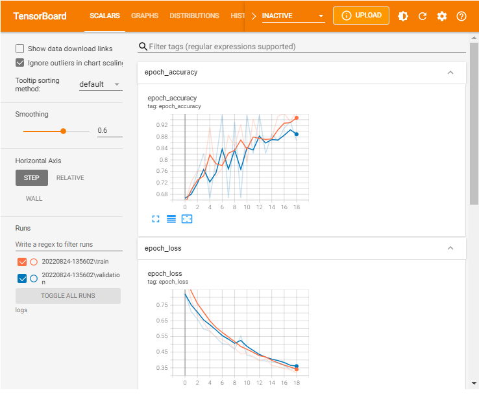Uncheck Ignore outliers in chart scaling
Screen dimensions: 479x397
pyautogui.click(x=20, y=63)
